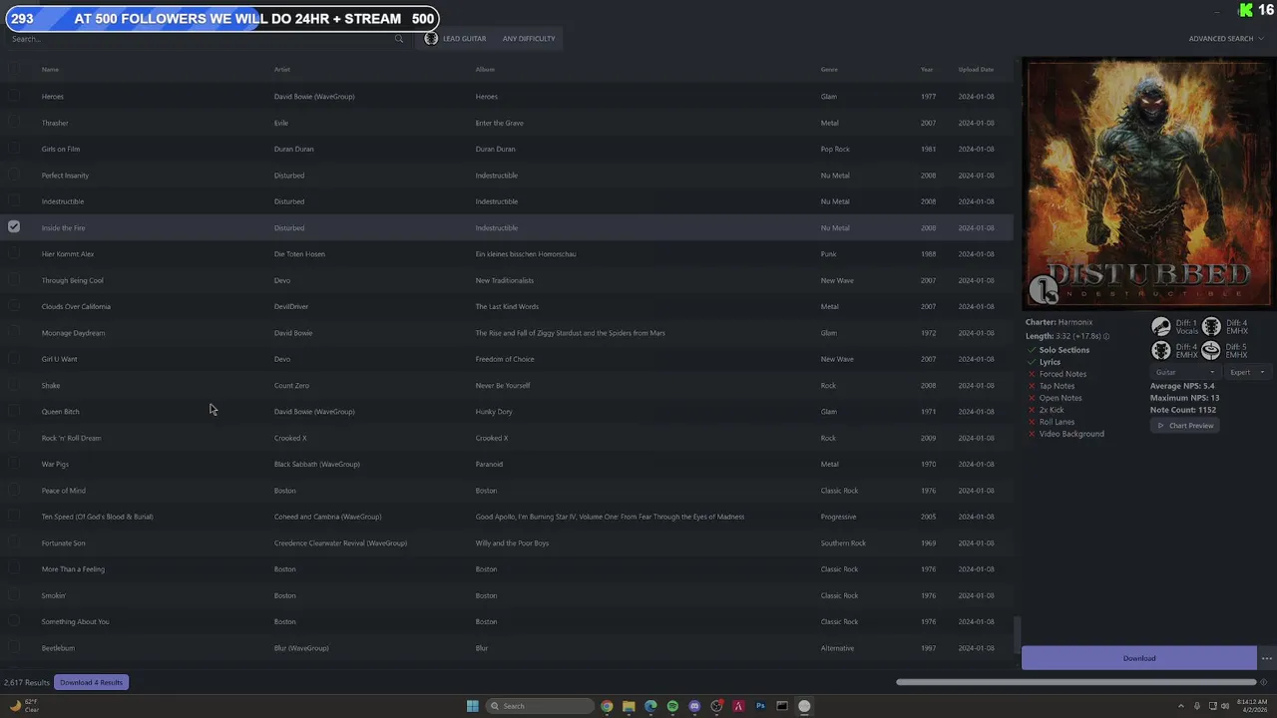This screenshot has height=718, width=1277.
Task: Click the OBS-style icon with red badge in taskbar
Action: tap(716, 706)
